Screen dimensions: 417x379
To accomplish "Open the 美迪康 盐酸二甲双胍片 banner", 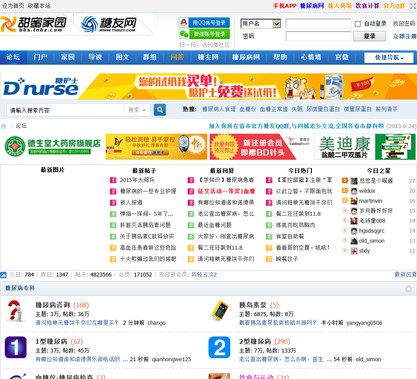I will [365, 147].
